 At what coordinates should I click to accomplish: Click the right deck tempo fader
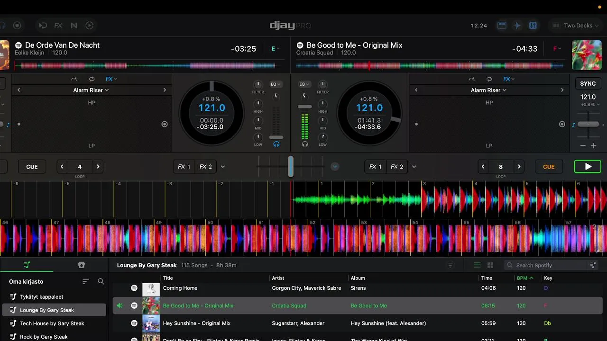tap(588, 124)
